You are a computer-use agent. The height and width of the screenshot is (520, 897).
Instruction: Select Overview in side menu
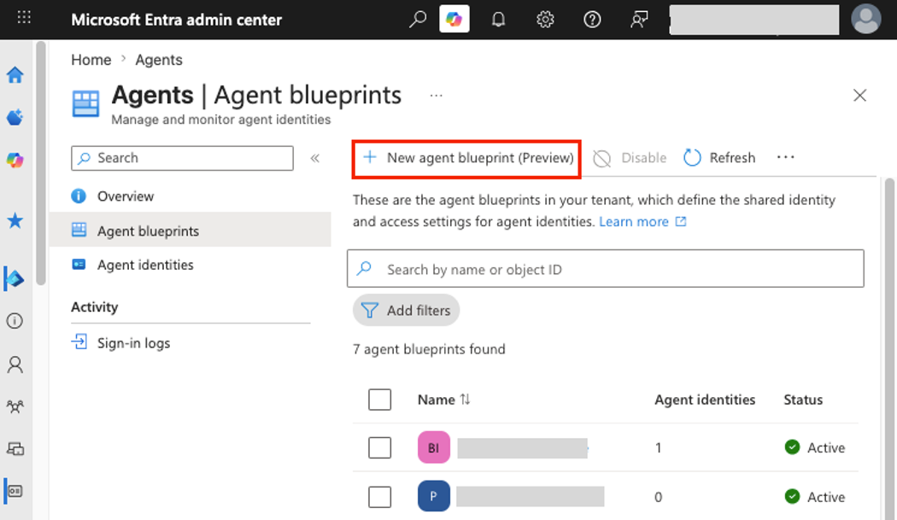click(190, 196)
